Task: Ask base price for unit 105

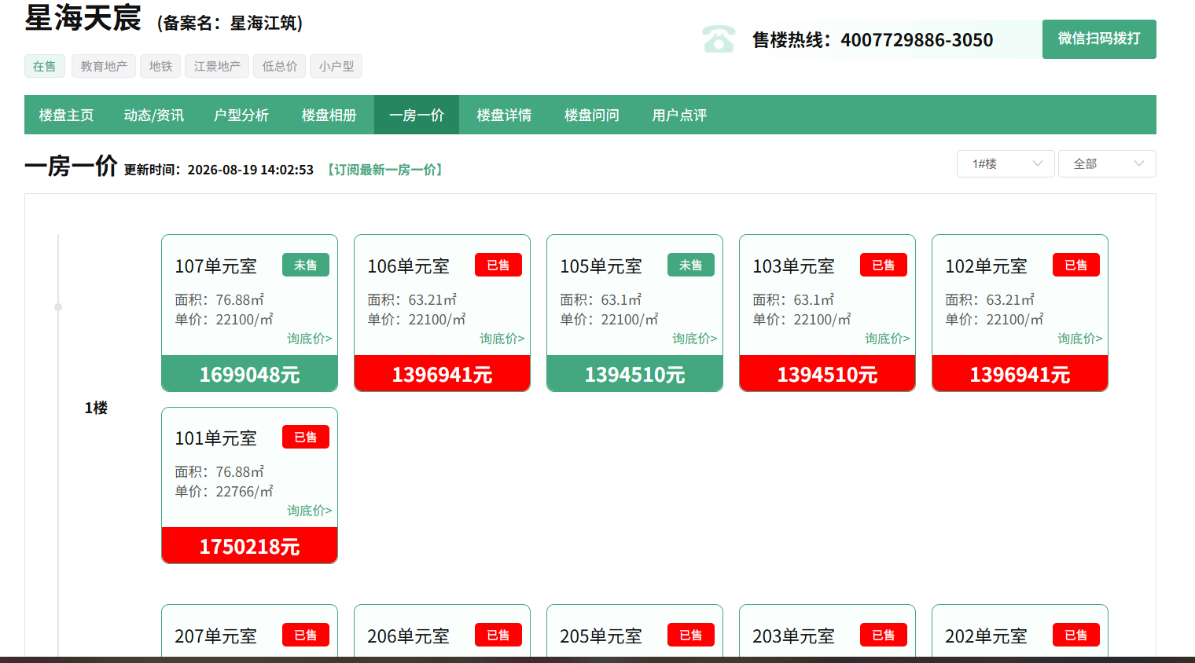Action: click(x=695, y=339)
